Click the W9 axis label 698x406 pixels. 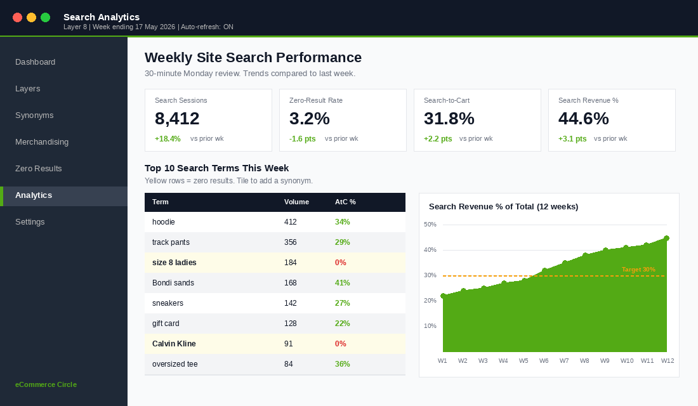tap(605, 360)
